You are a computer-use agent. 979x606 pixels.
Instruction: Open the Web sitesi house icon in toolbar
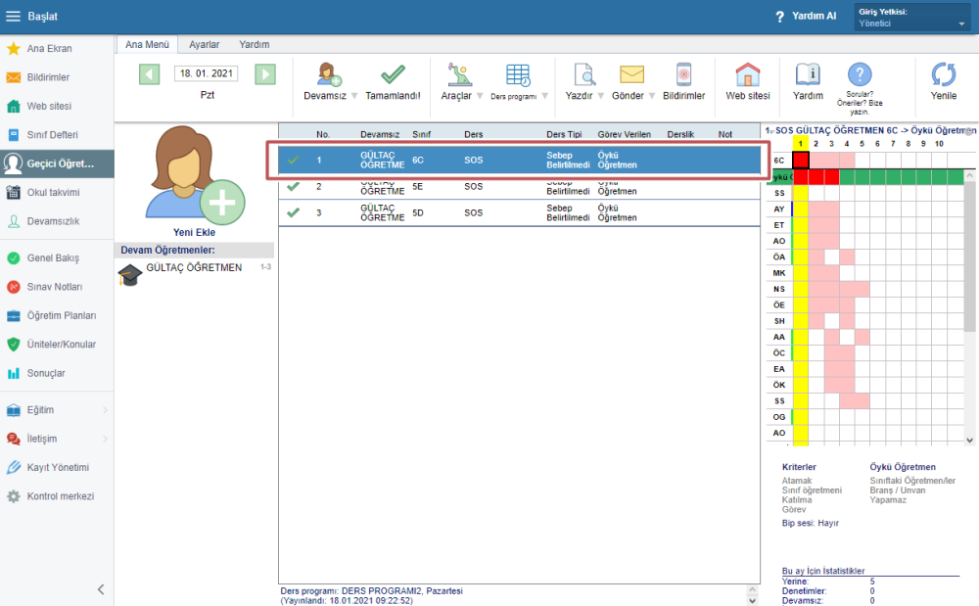[x=748, y=75]
